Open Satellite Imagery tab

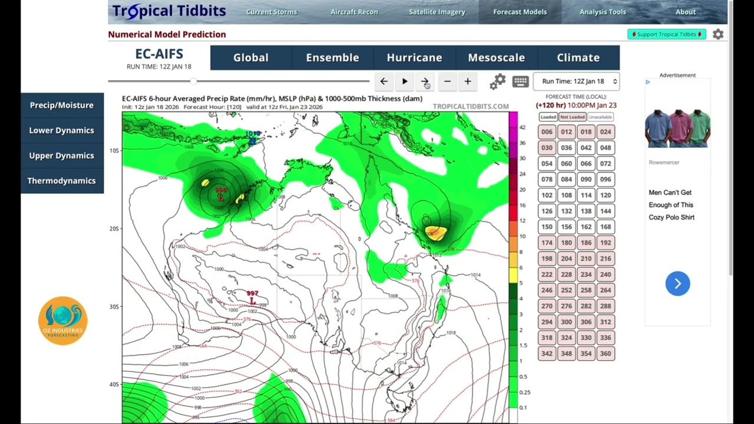tap(437, 12)
